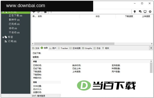This screenshot has width=154, height=98.
Task: Switch to the Graphs tab
Action: 87,48
